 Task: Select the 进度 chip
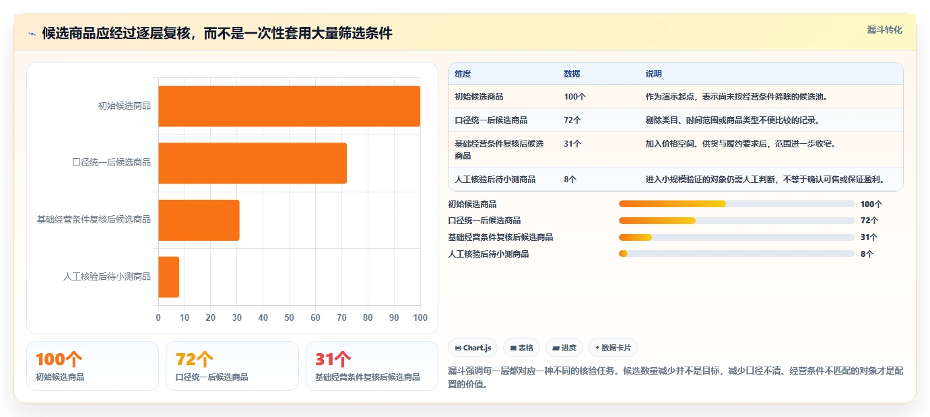(564, 348)
